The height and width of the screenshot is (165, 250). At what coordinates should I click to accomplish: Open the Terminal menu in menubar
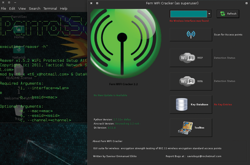pos(50,8)
